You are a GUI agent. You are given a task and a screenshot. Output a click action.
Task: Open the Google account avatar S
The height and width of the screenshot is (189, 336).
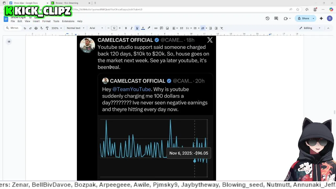pyautogui.click(x=330, y=18)
